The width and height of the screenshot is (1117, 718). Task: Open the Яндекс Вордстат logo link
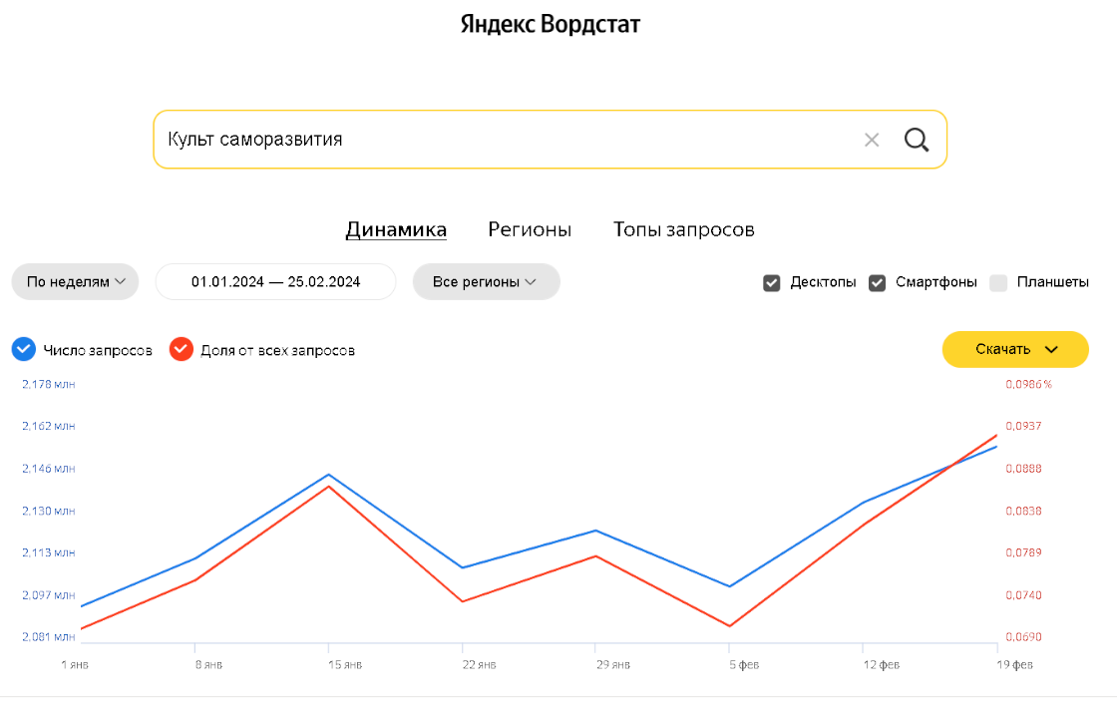(550, 24)
